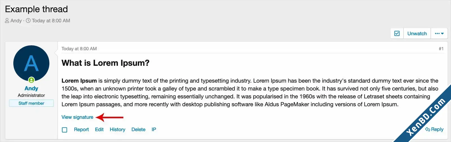451x142 pixels.
Task: Click the clock icon in thread header
Action: coord(28,21)
